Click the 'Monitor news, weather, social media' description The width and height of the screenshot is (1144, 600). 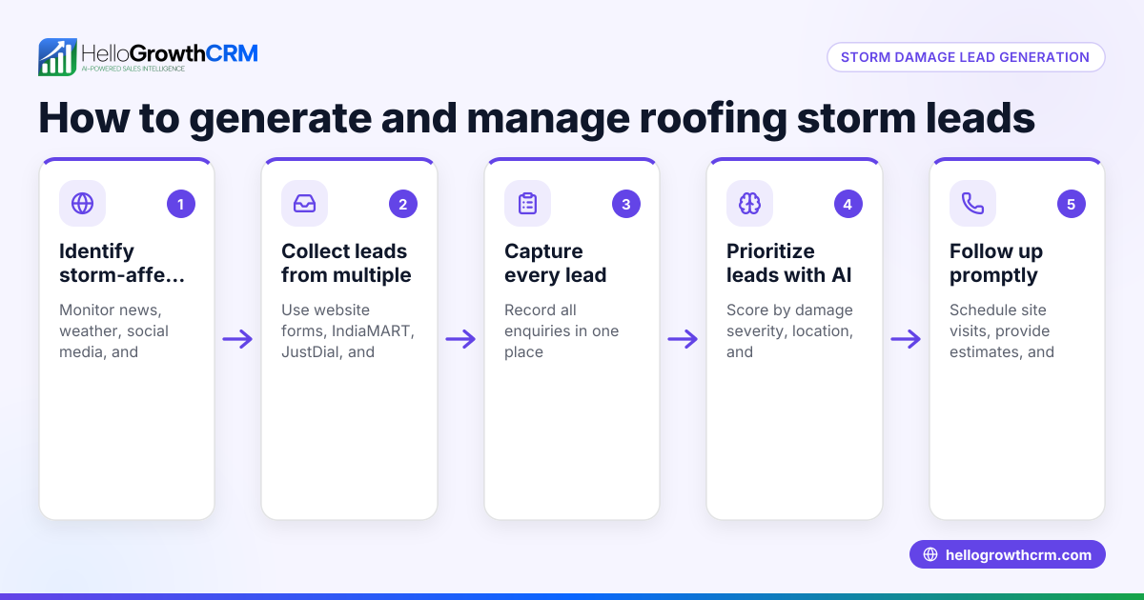pos(113,330)
